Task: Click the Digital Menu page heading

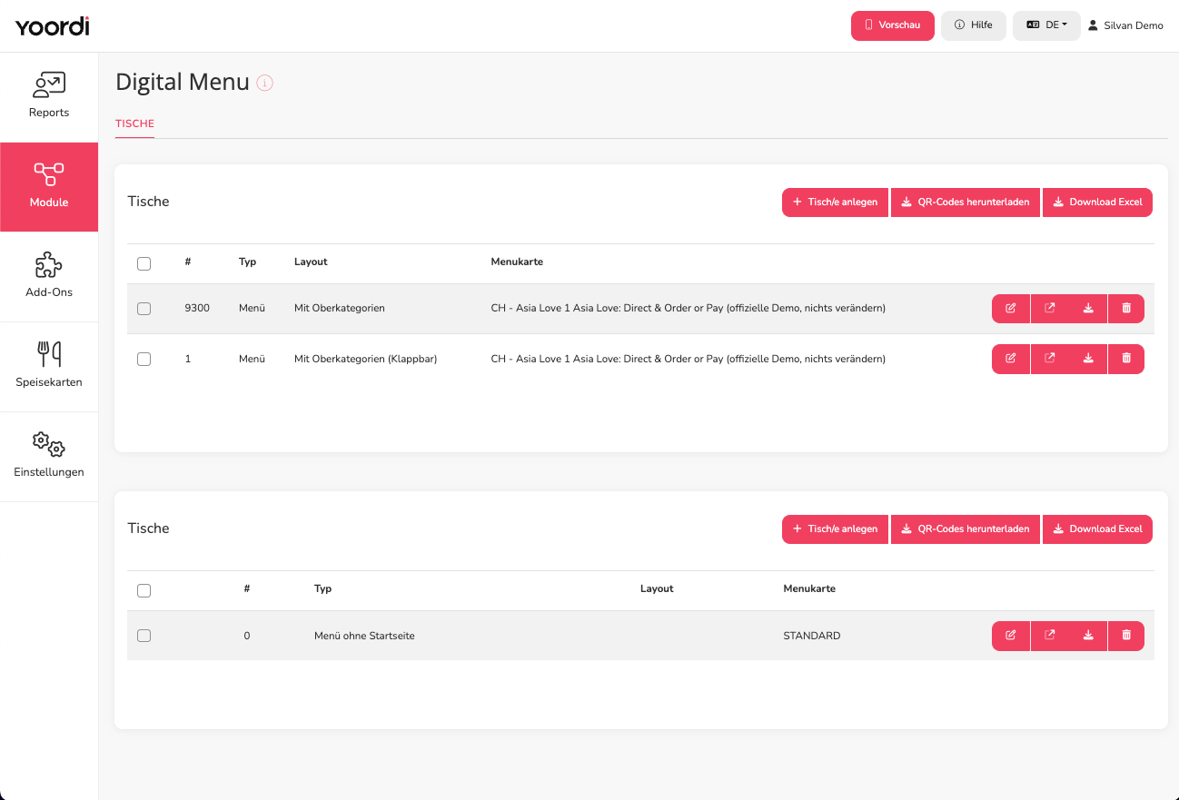Action: click(x=183, y=82)
